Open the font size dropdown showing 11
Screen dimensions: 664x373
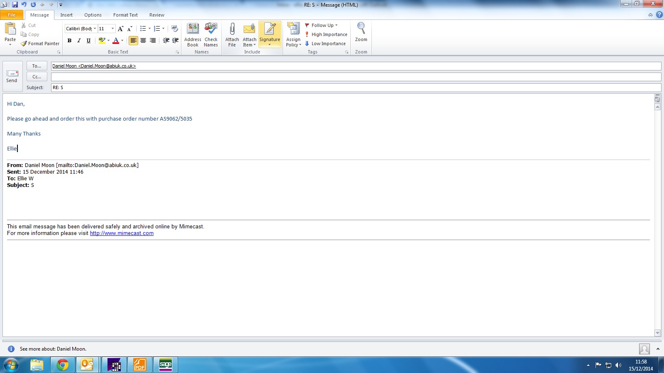click(x=112, y=29)
